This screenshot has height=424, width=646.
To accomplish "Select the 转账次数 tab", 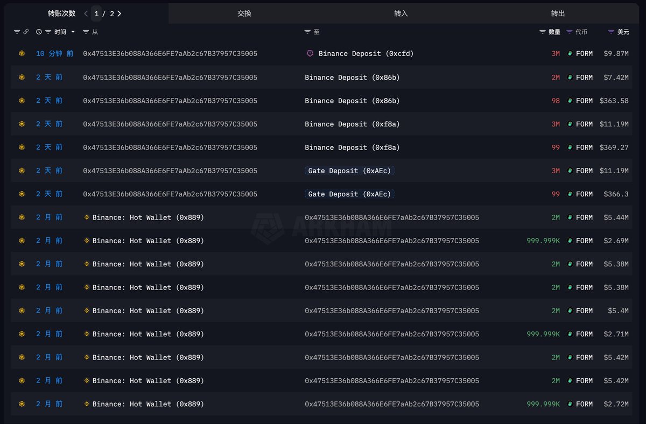I will pos(61,13).
